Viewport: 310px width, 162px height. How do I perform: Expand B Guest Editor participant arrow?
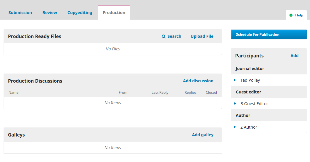click(235, 104)
